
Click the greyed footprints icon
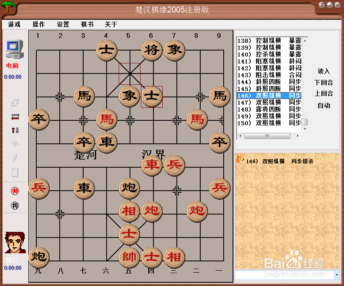click(15, 144)
